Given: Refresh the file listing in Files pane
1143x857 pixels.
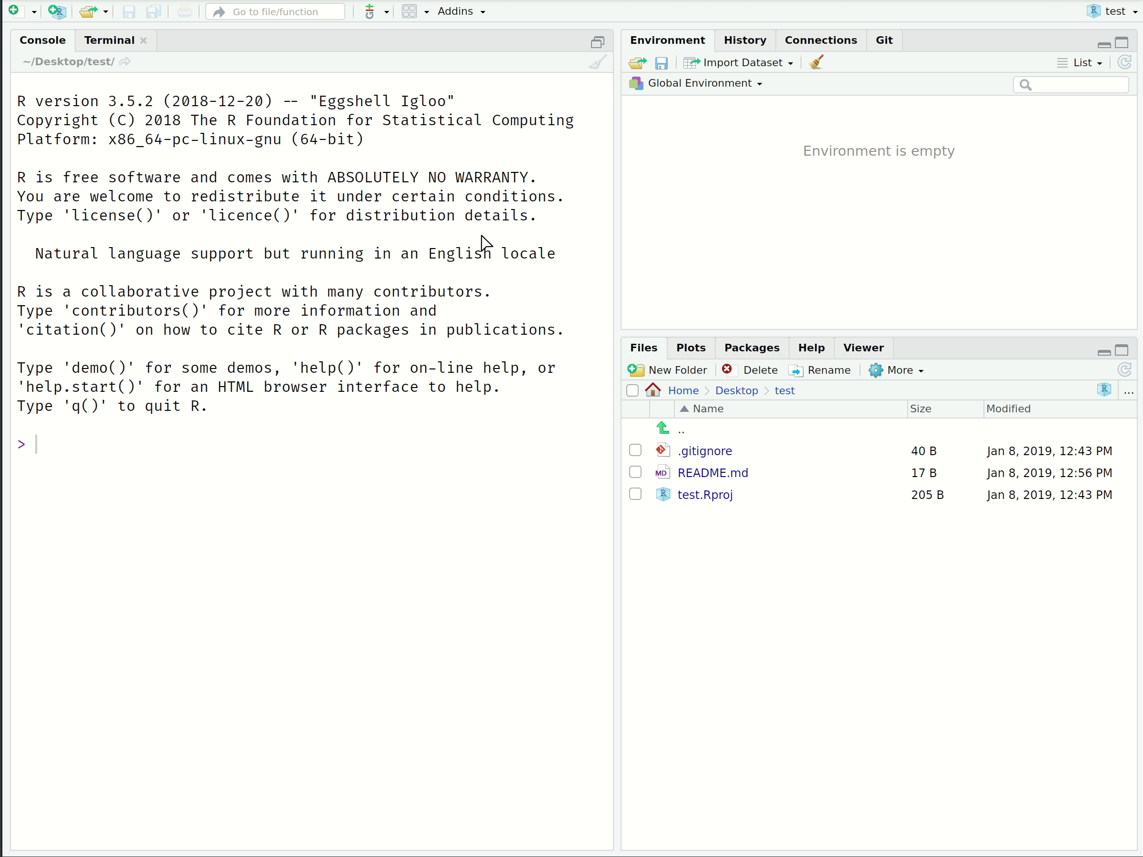Looking at the screenshot, I should pyautogui.click(x=1124, y=369).
